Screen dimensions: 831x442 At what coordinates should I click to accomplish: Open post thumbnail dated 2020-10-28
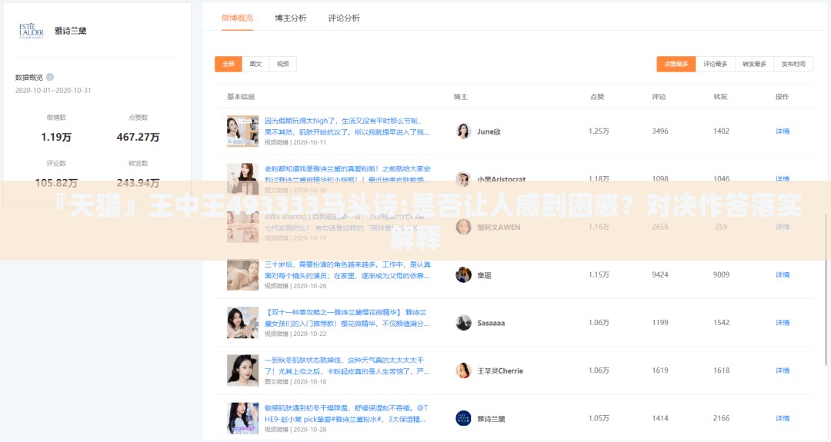[x=242, y=418]
